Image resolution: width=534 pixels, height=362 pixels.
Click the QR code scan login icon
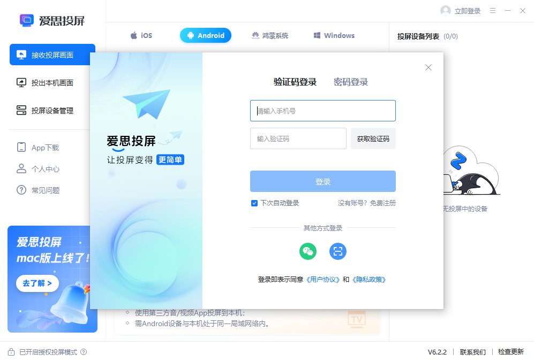[x=338, y=251]
